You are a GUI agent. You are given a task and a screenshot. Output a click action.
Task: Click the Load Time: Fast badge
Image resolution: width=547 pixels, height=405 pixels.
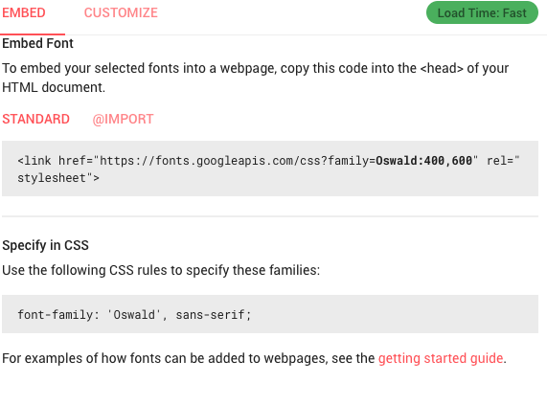(x=482, y=12)
